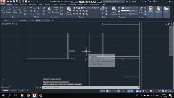Click the Save icon in quick access toolbar
The image size is (174, 98).
(14, 1)
